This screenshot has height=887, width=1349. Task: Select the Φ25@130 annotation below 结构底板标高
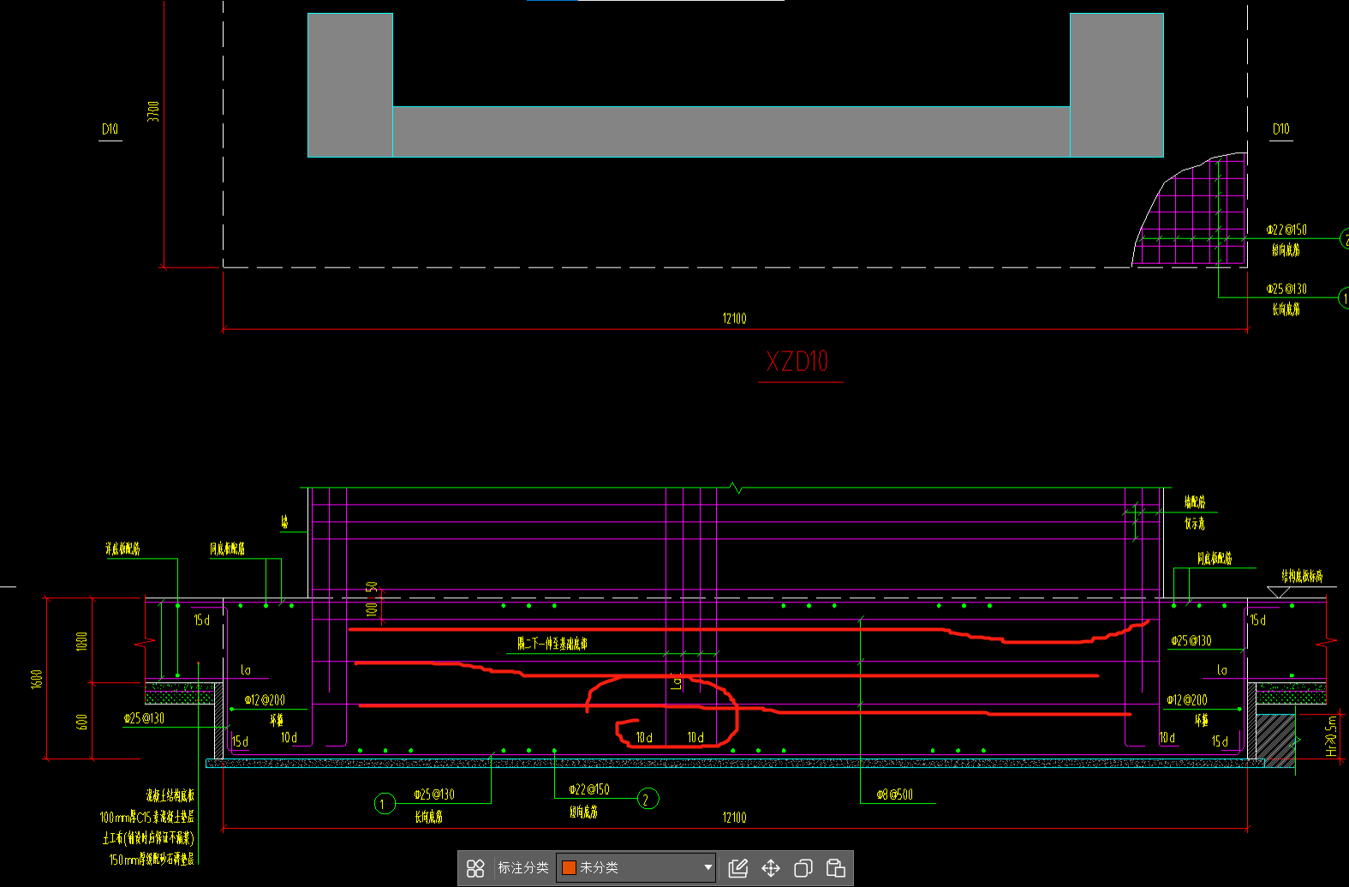(x=1191, y=641)
